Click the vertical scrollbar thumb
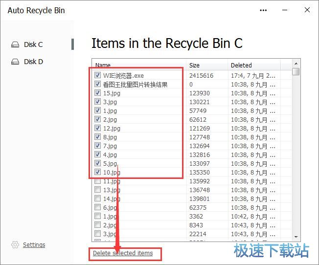The width and height of the screenshot is (319, 265). 296,71
